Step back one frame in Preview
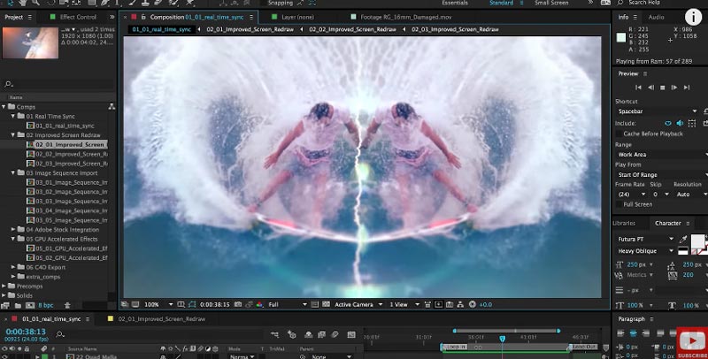This screenshot has width=708, height=359. (650, 88)
